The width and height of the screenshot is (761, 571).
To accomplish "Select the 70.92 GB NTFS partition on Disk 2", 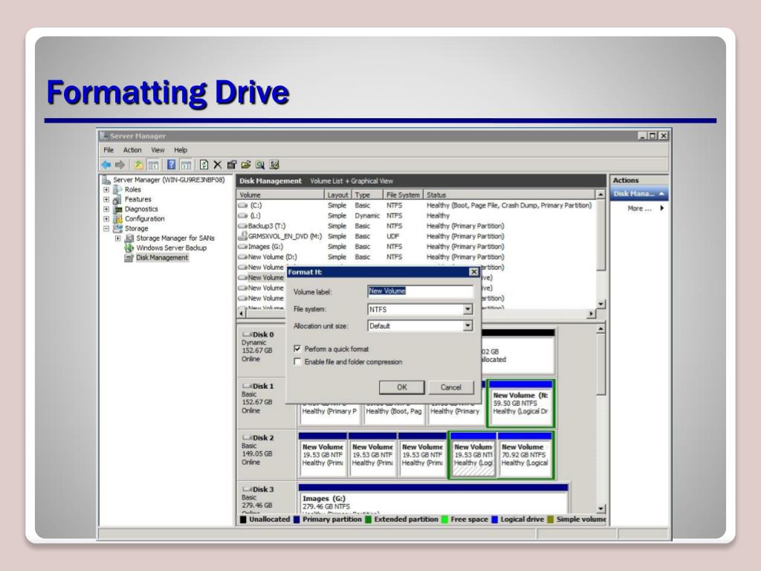I will pyautogui.click(x=525, y=455).
